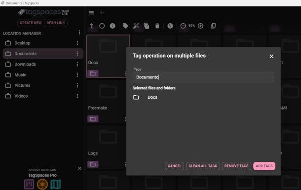Open the hamburger menu icon
301x190 pixels.
(91, 13)
